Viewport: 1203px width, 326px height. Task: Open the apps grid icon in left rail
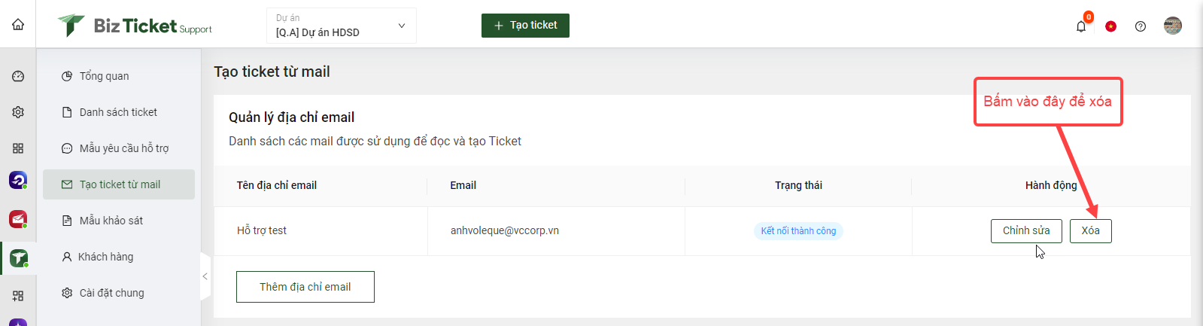tap(18, 148)
